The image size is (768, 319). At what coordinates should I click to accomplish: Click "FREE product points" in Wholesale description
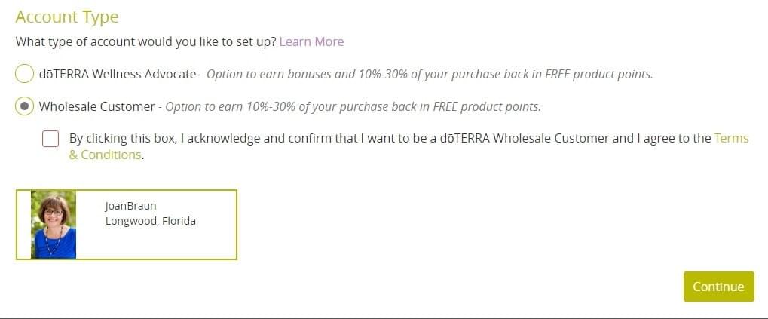click(x=486, y=107)
